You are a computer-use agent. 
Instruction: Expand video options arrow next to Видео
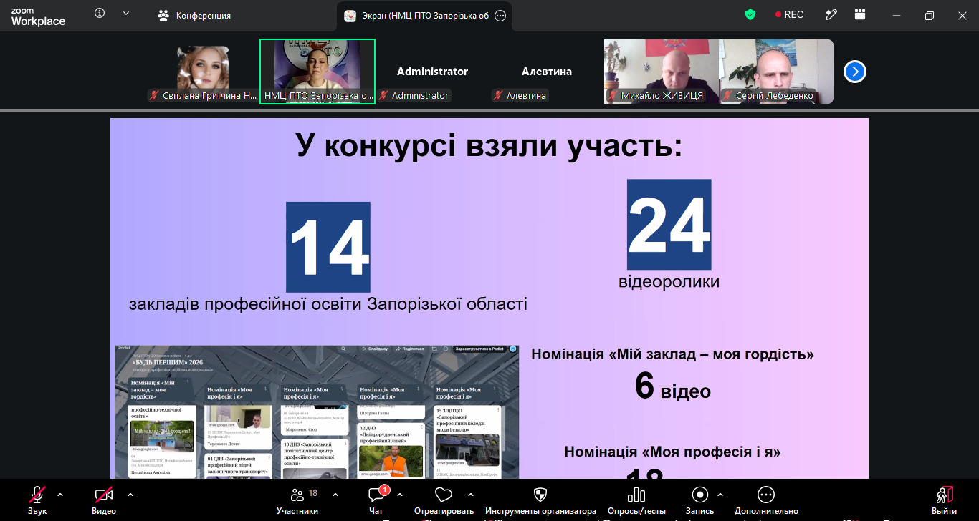[x=130, y=495]
